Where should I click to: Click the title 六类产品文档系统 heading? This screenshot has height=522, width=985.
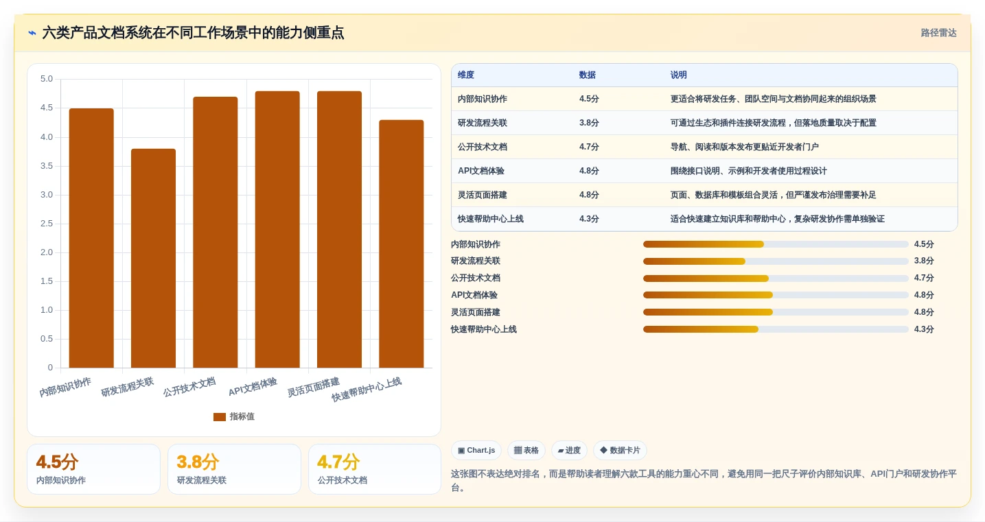193,33
